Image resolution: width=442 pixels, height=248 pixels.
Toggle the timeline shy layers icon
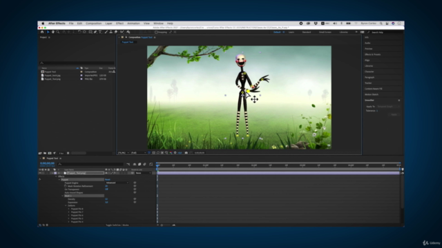(135, 164)
